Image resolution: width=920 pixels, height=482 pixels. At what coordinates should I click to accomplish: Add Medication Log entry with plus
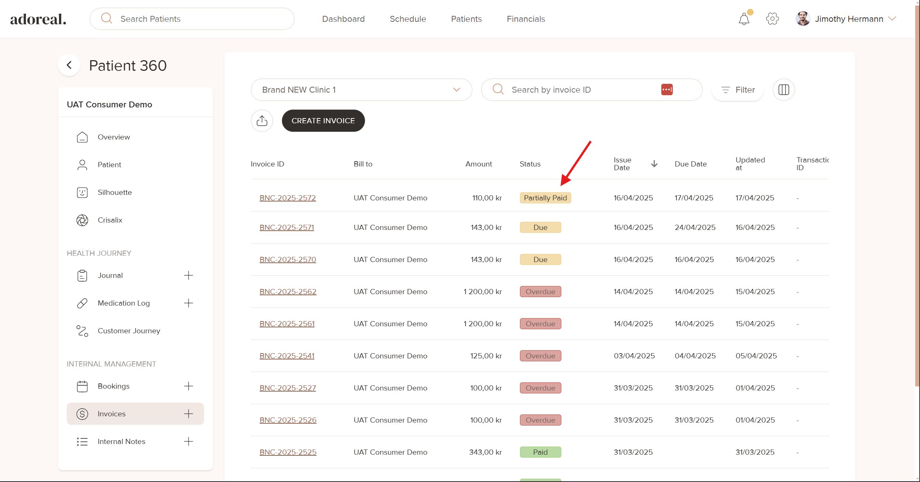pyautogui.click(x=188, y=303)
